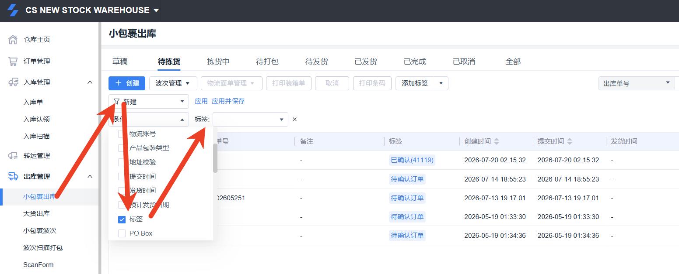Click the condition list scrollbar thumb
The height and width of the screenshot is (274, 679).
pos(215,158)
